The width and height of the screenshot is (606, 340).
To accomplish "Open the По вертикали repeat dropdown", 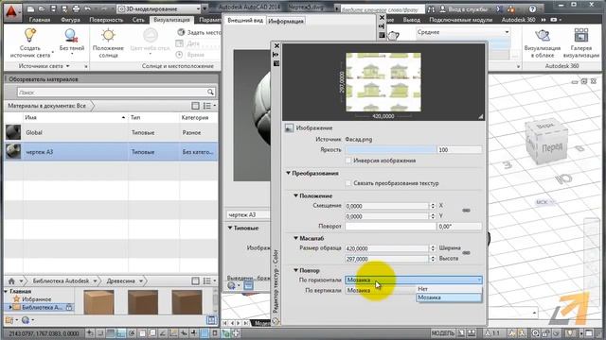I will [381, 290].
